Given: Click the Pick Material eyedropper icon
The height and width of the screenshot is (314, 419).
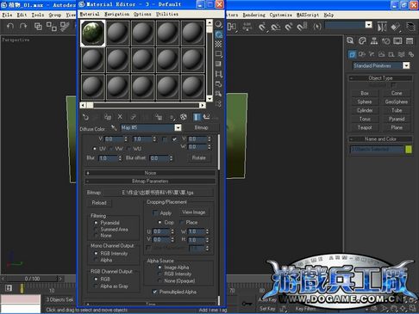Looking at the screenshot, I should (114, 127).
